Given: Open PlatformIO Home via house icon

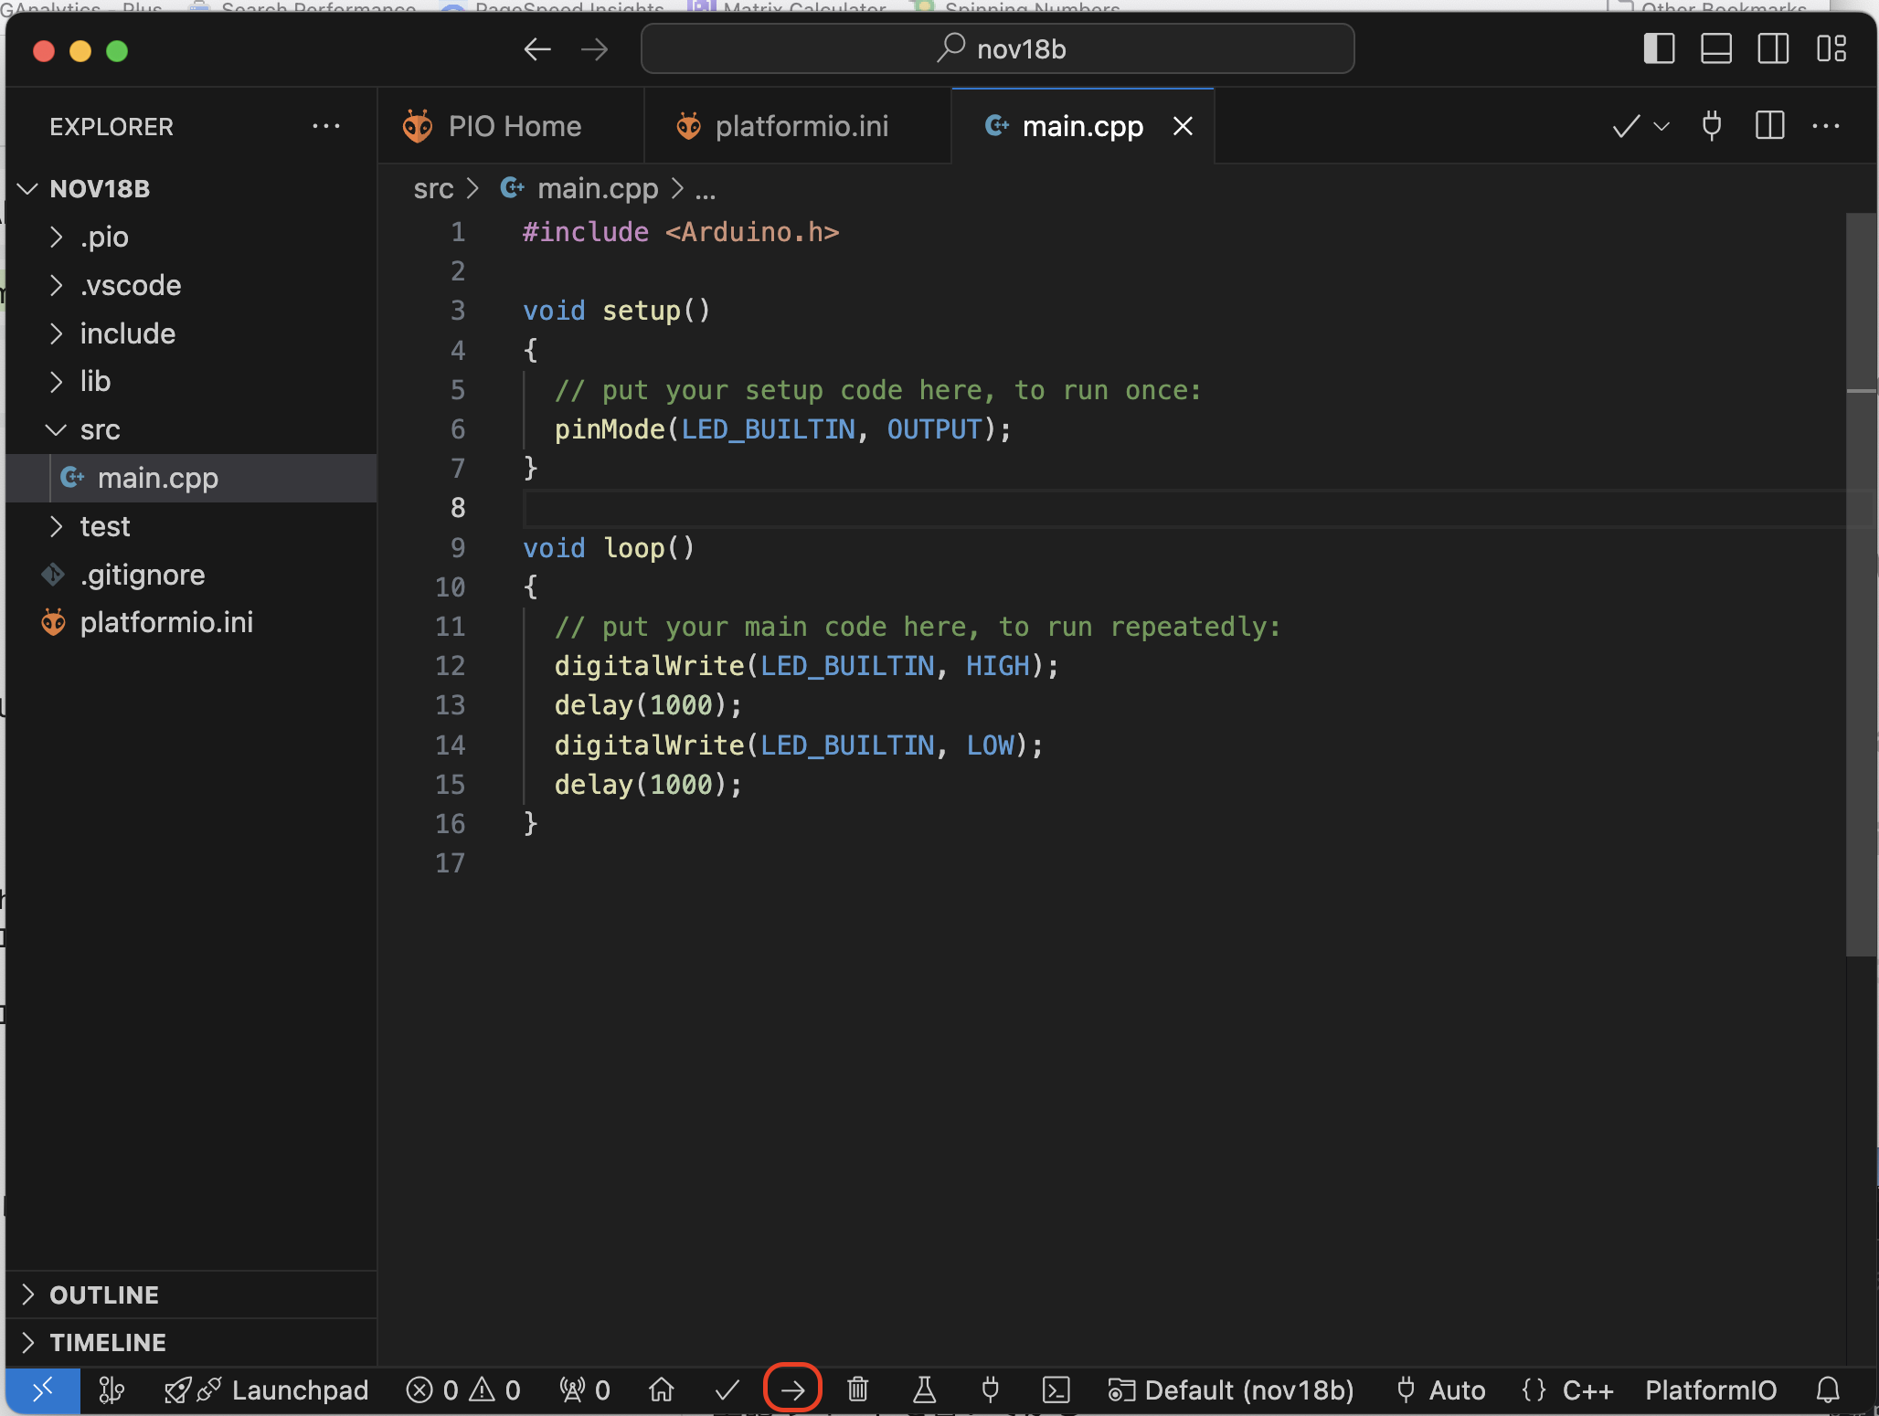Looking at the screenshot, I should (x=661, y=1390).
